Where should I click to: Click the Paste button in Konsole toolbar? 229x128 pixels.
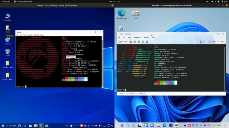pyautogui.click(x=213, y=42)
